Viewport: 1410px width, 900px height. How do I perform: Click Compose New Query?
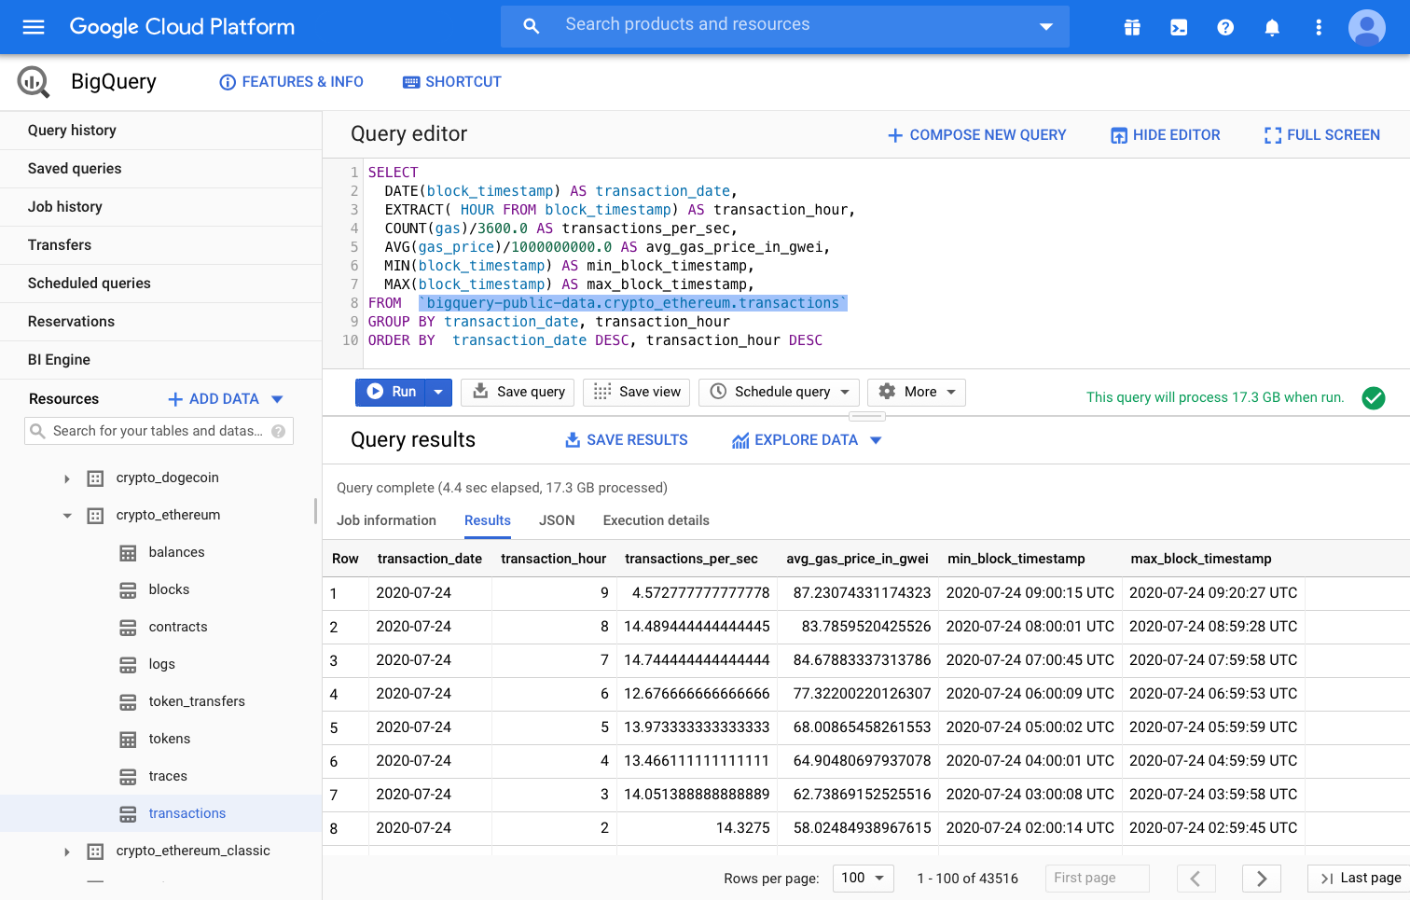[x=976, y=135]
